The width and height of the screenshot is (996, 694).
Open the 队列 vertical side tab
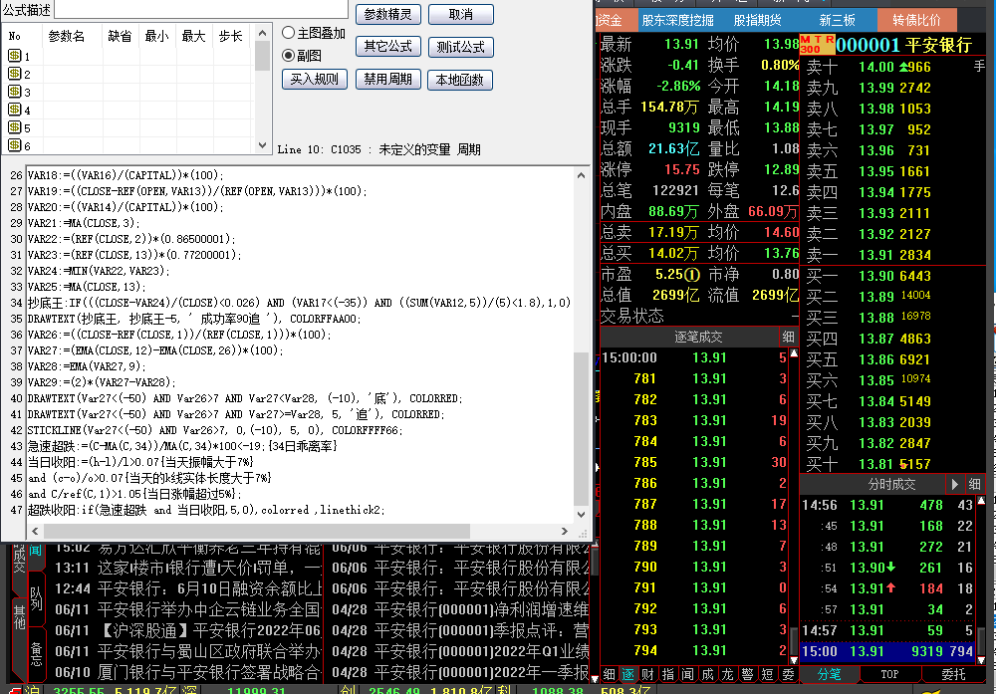(x=36, y=597)
